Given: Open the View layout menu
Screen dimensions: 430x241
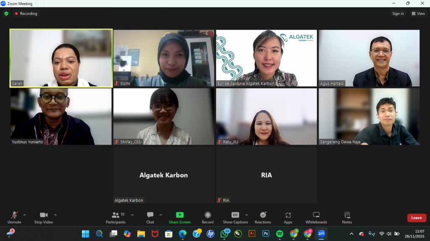Looking at the screenshot, I should 418,13.
